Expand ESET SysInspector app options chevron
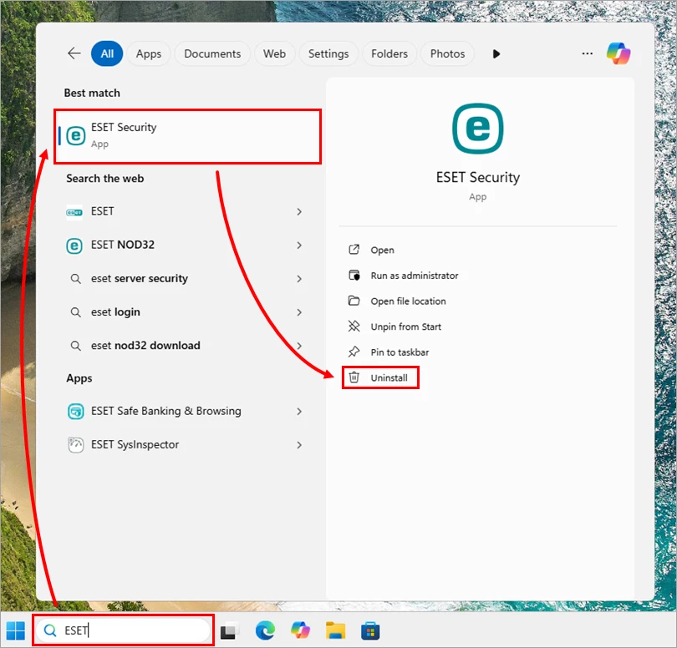This screenshot has width=677, height=648. pyautogui.click(x=299, y=445)
